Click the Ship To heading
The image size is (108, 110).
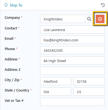16,5
